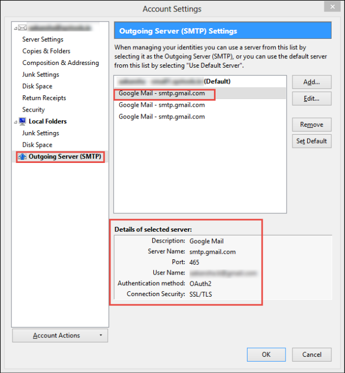Open Security settings
This screenshot has width=345, height=373.
coord(34,110)
